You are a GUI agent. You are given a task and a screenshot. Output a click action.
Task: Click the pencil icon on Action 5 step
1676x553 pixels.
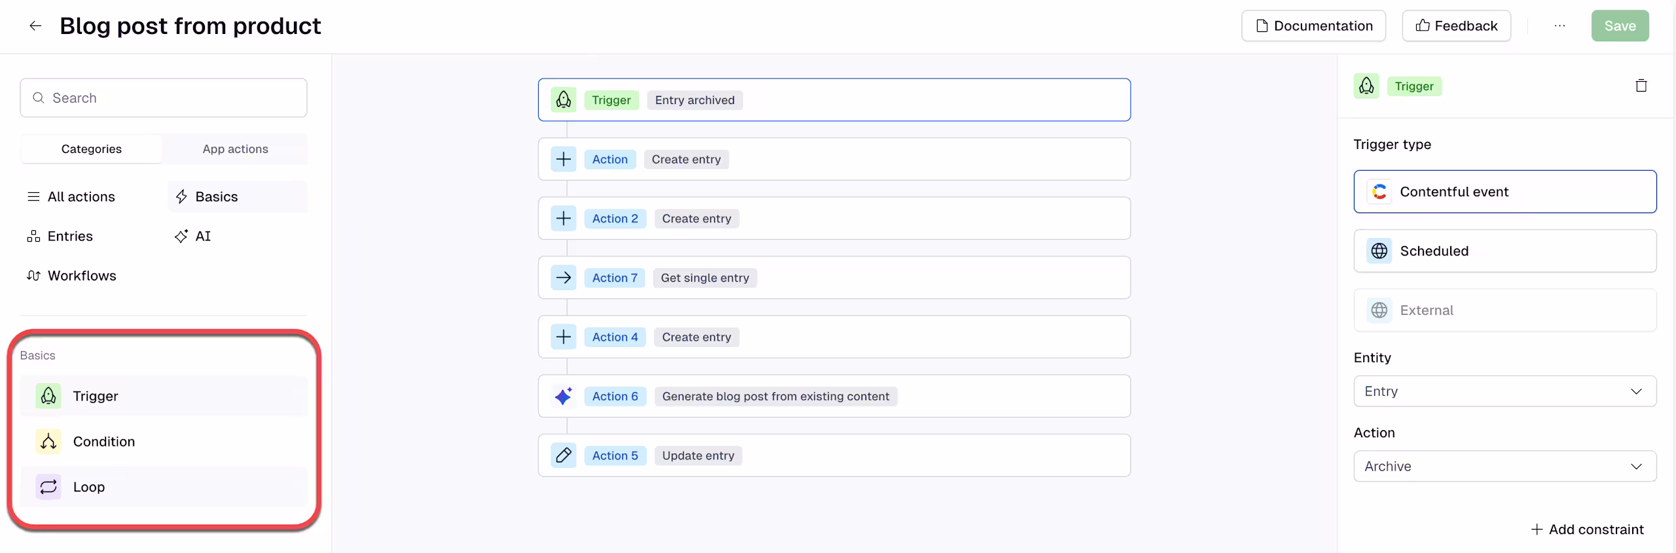point(563,456)
